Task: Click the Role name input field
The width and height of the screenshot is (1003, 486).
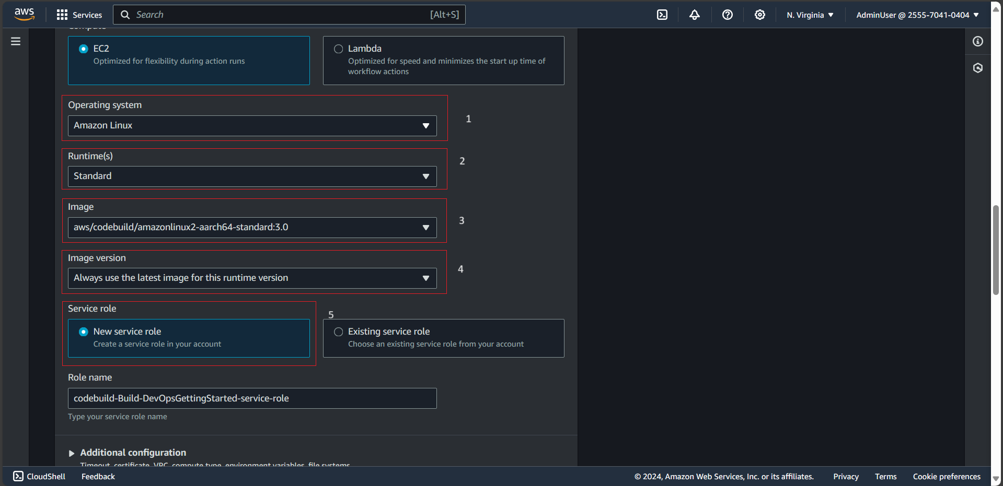Action: click(252, 398)
